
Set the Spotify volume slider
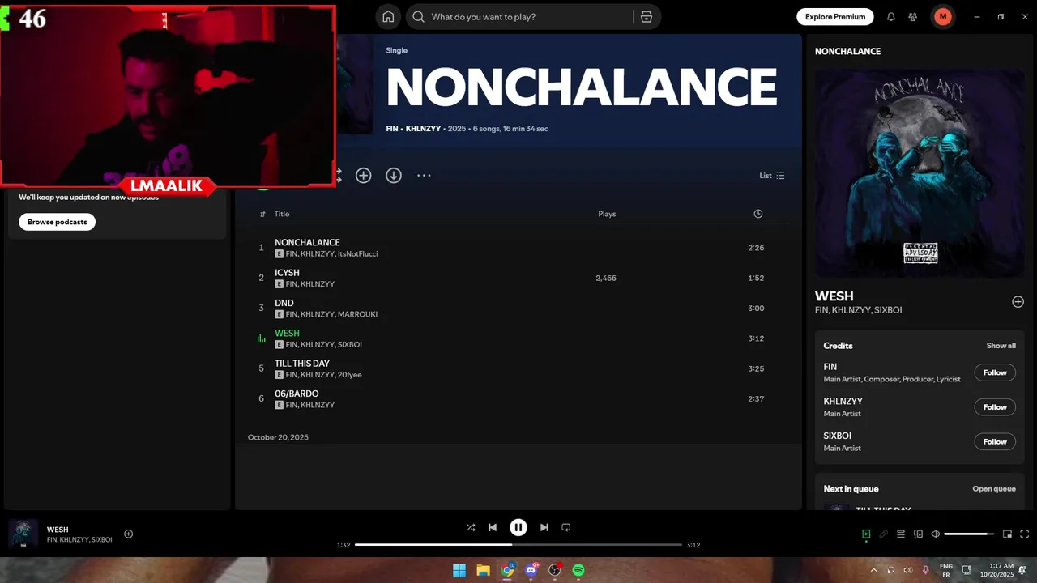(x=970, y=534)
